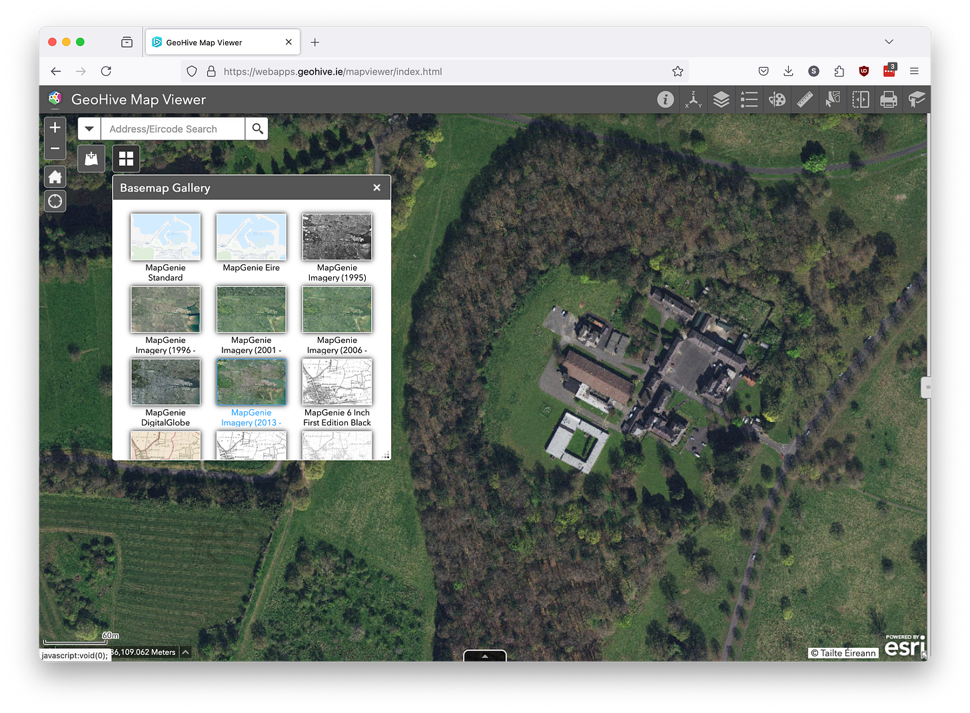970x713 pixels.
Task: Open the Print map tool
Action: click(889, 99)
